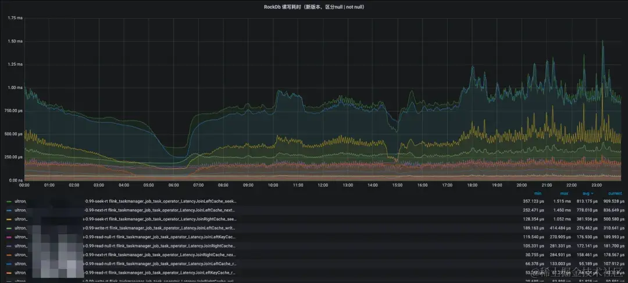The image size is (628, 283).
Task: Toggle the 0.99-next-rt LatencyJoinRightCache_nex legend series
Action: [126, 255]
